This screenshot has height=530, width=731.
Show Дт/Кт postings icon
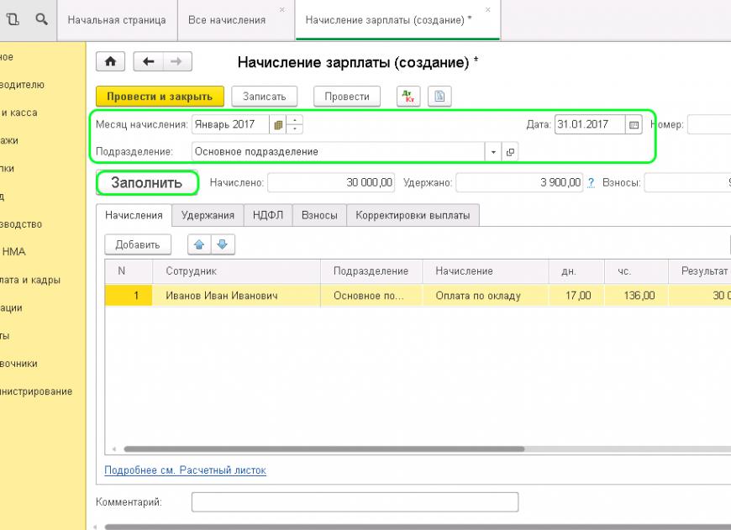pyautogui.click(x=408, y=97)
